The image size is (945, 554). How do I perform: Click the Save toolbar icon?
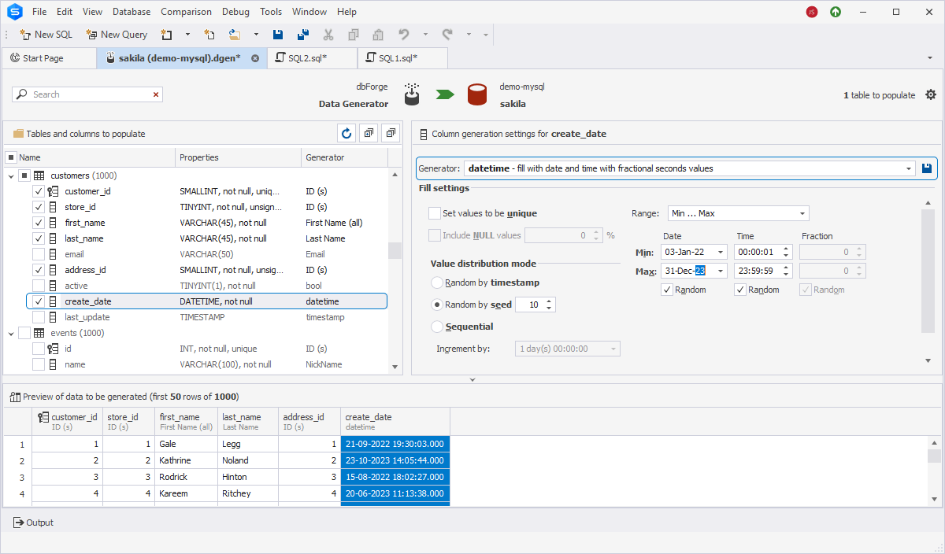click(277, 34)
